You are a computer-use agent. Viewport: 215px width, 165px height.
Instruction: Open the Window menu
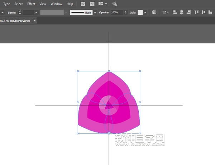(x=56, y=4)
